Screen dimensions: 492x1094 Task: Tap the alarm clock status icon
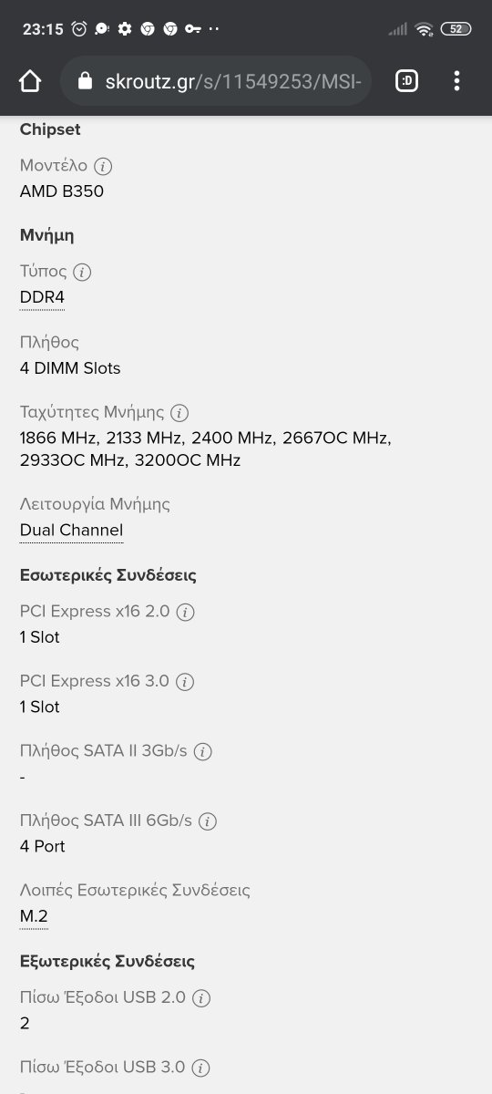click(79, 29)
